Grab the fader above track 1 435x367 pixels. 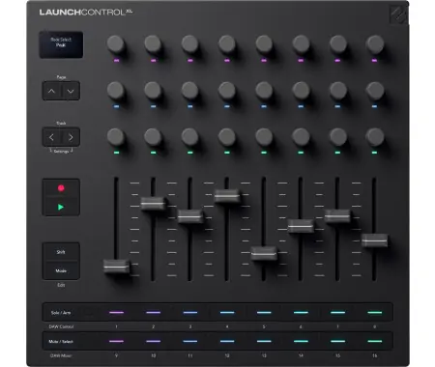click(x=117, y=267)
